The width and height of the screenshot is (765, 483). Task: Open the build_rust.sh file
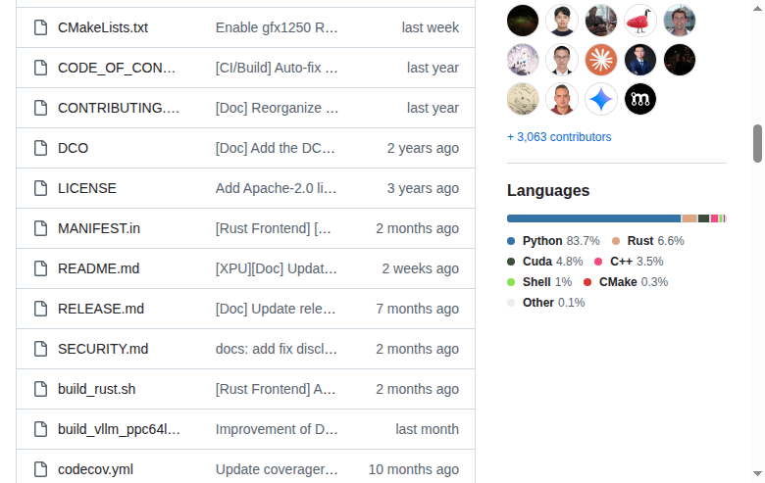tap(96, 389)
